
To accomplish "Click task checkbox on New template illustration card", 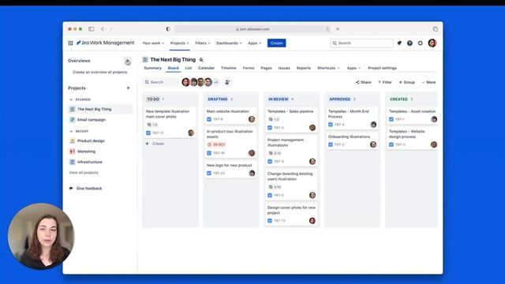I will (x=148, y=133).
